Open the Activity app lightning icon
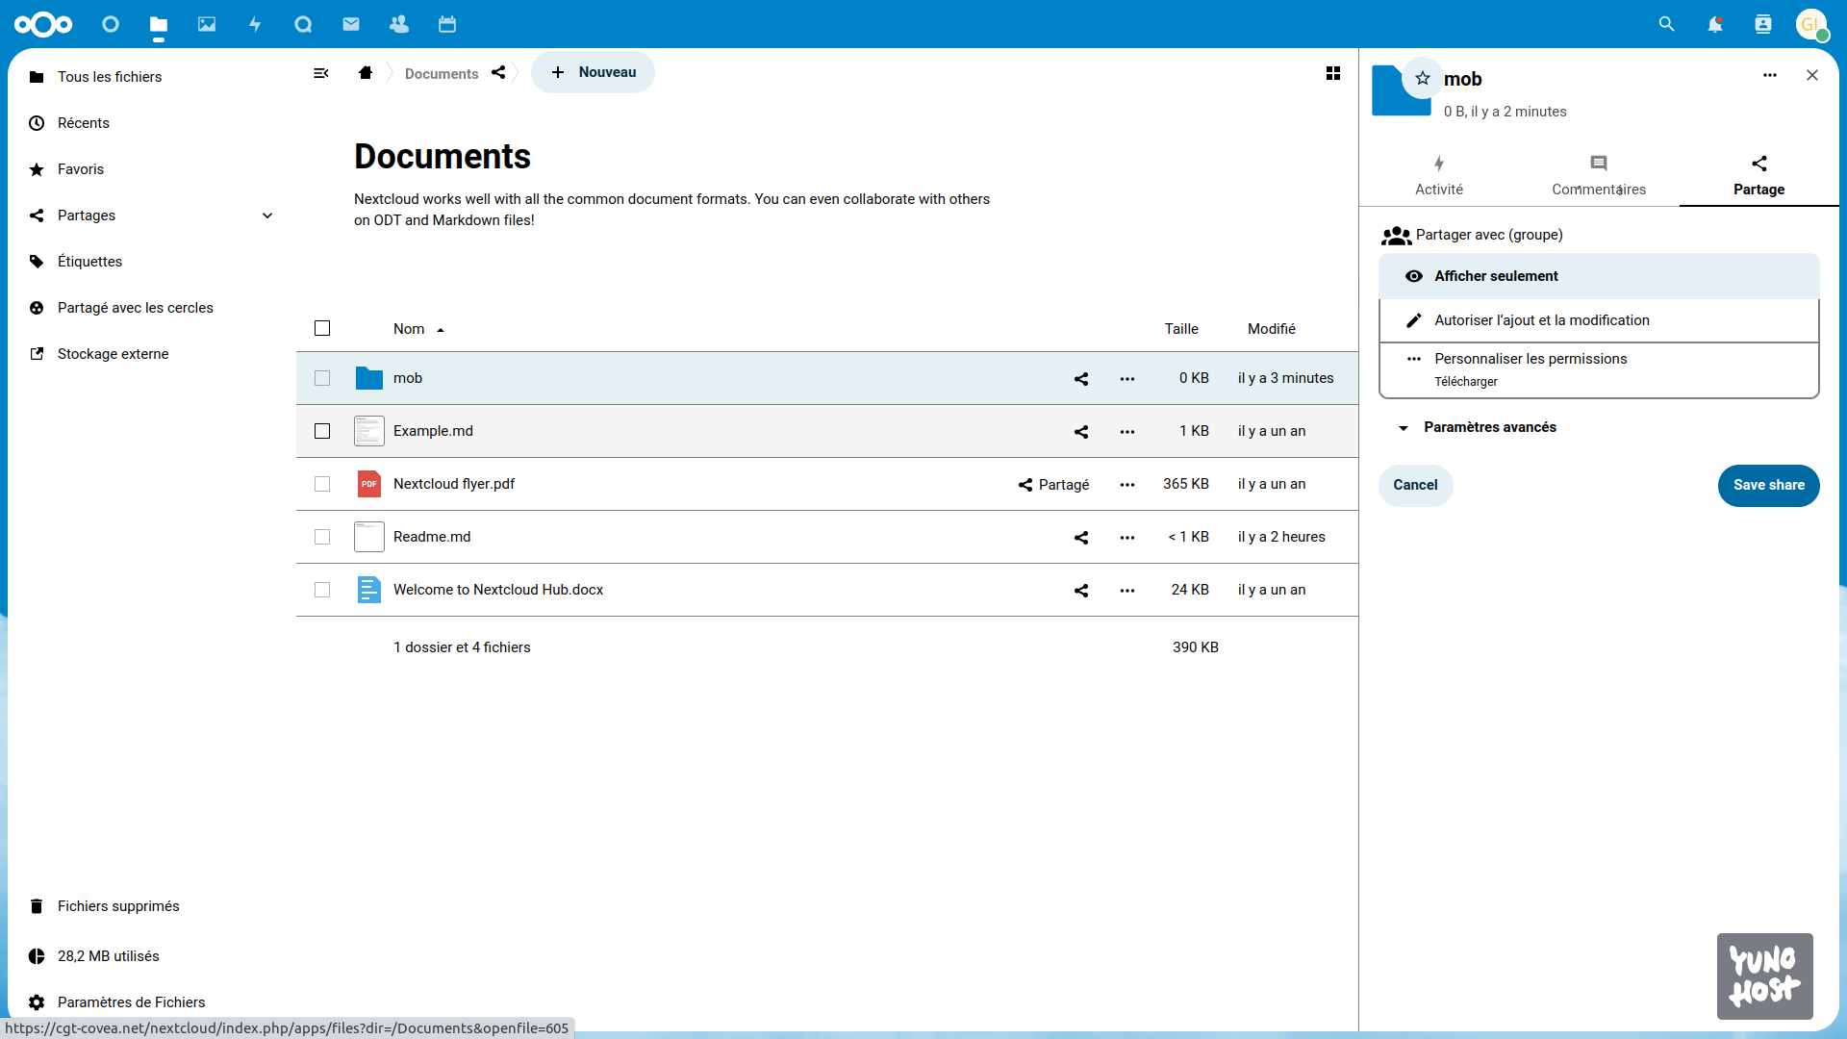The height and width of the screenshot is (1039, 1847). (x=255, y=24)
